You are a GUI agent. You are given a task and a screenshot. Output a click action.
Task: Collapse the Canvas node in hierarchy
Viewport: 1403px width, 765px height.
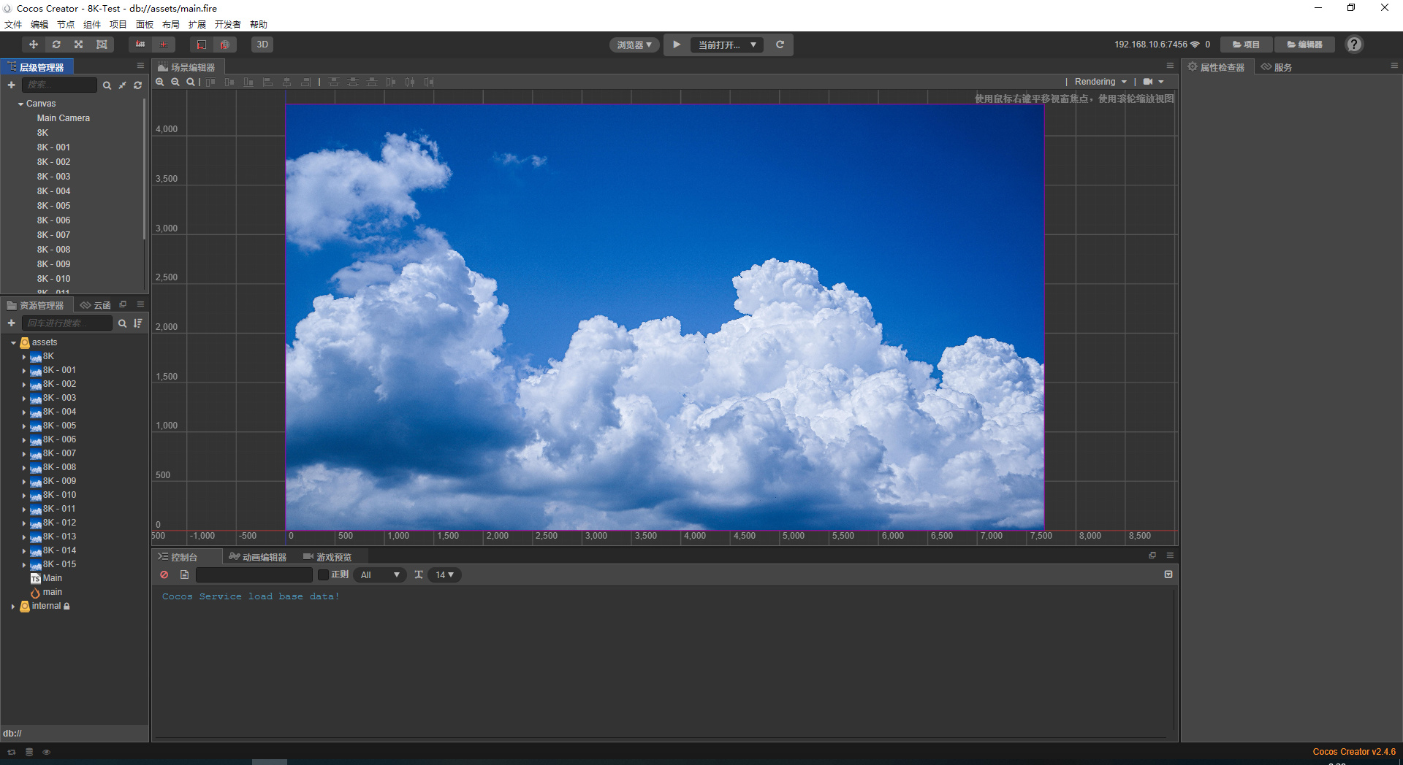[x=20, y=104]
